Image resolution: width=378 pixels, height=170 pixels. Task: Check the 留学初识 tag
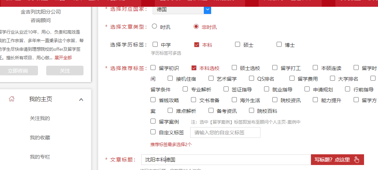click(x=153, y=68)
